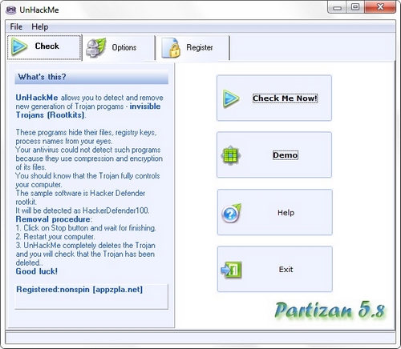
Task: Open the Help menu in menu bar
Action: [40, 26]
